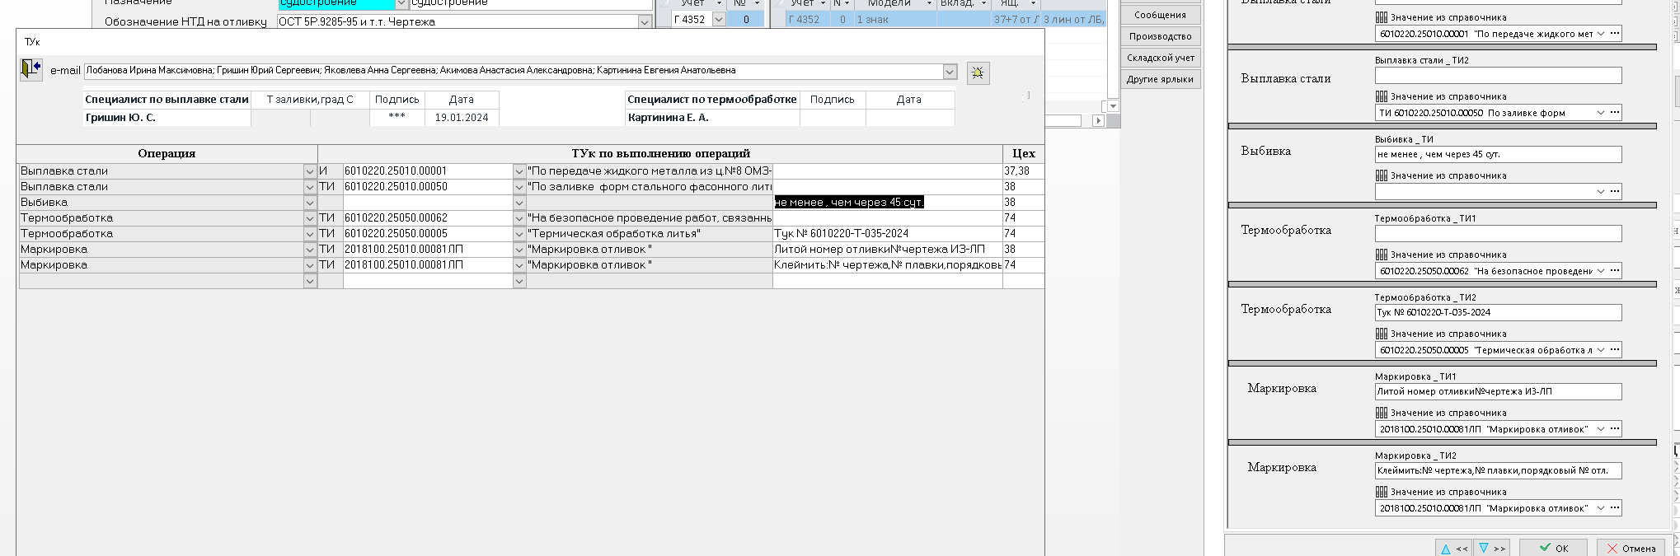Open Производство shortcut button
This screenshot has height=556, width=1680.
coord(1160,36)
